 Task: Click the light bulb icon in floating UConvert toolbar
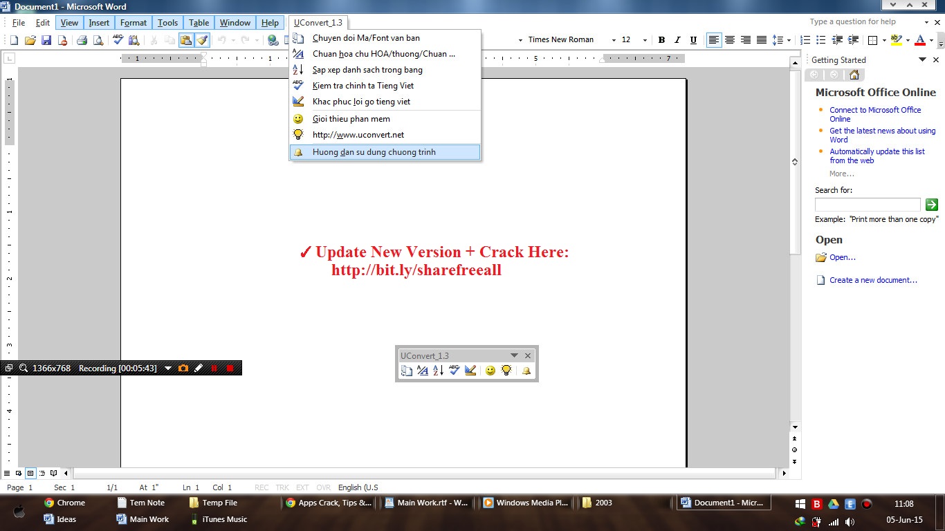pyautogui.click(x=506, y=371)
